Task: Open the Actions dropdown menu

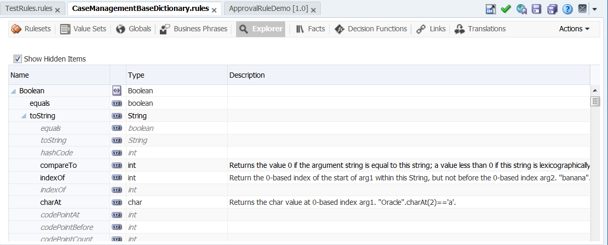Action: (x=574, y=29)
